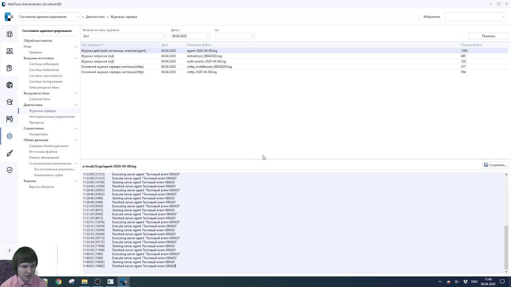
Task: Click the WebTutor logo in header
Action: coord(9,17)
